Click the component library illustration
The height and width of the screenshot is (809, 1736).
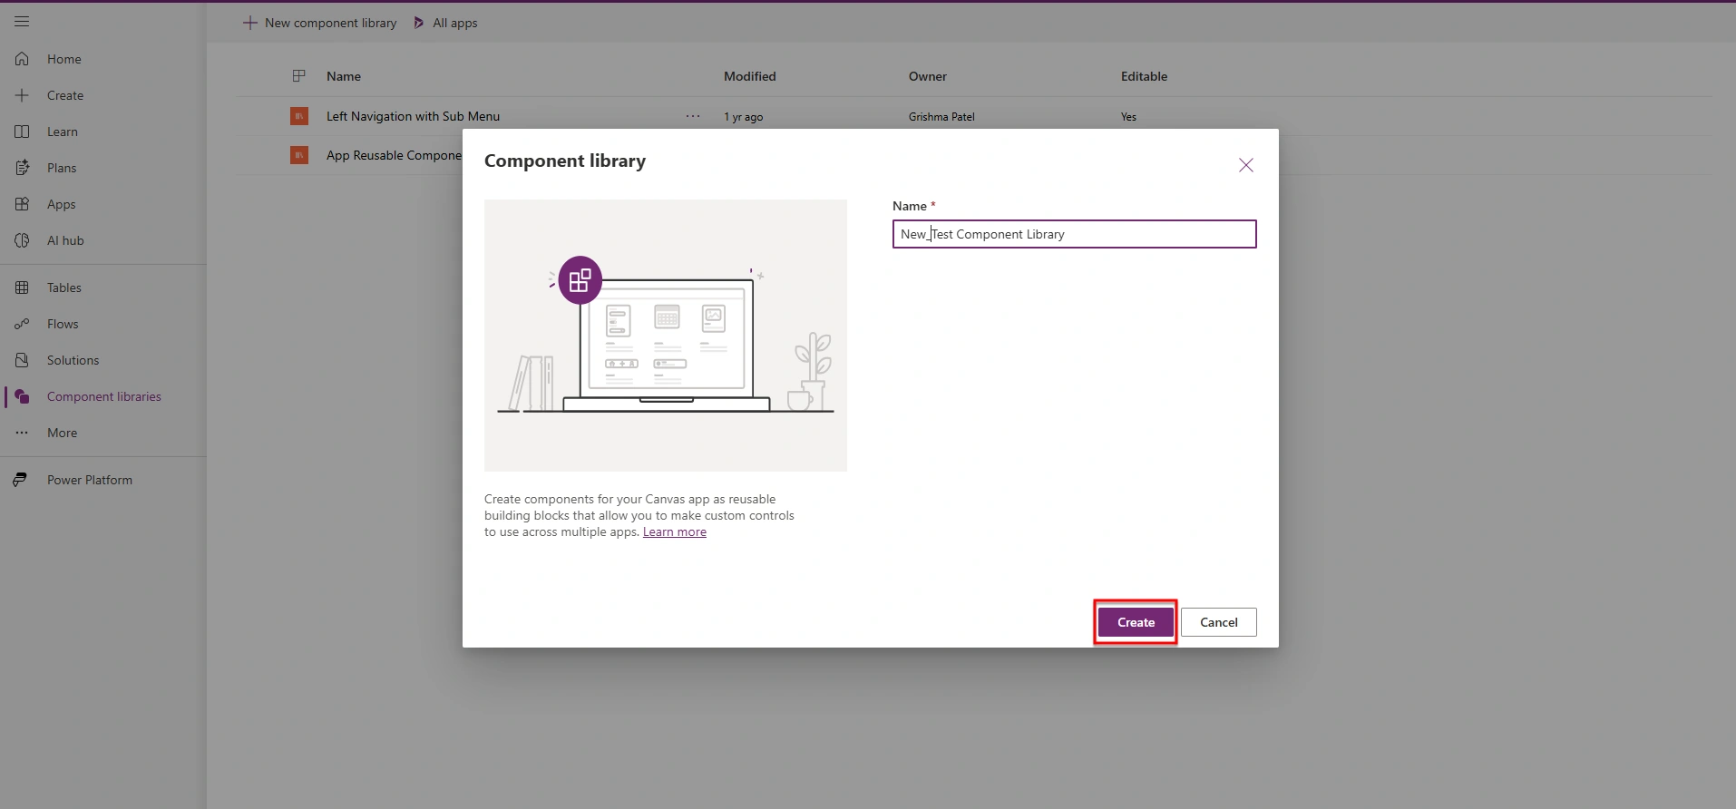666,336
